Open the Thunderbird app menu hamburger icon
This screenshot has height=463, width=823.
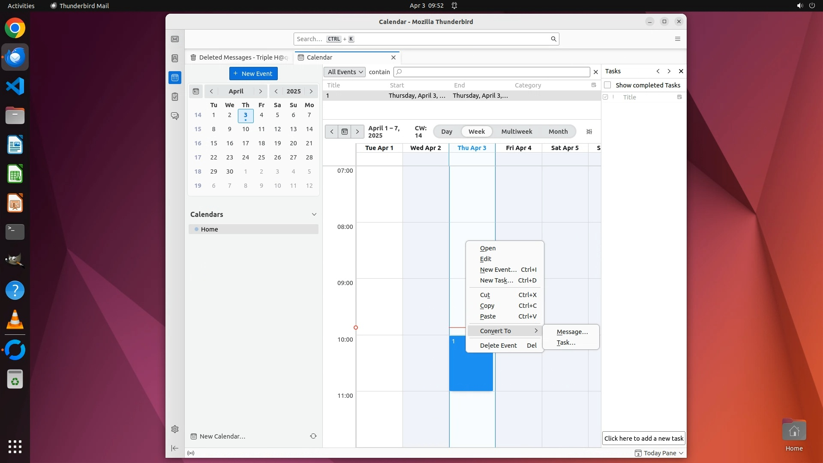pyautogui.click(x=678, y=39)
